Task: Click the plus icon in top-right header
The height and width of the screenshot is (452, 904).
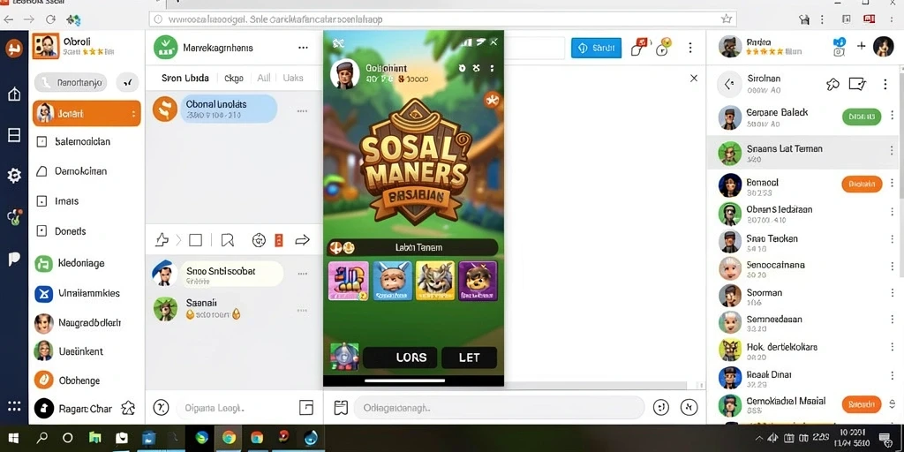Action: [x=862, y=46]
